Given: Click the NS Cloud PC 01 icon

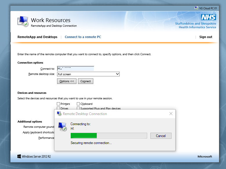Looking at the screenshot, I should click(x=197, y=8).
